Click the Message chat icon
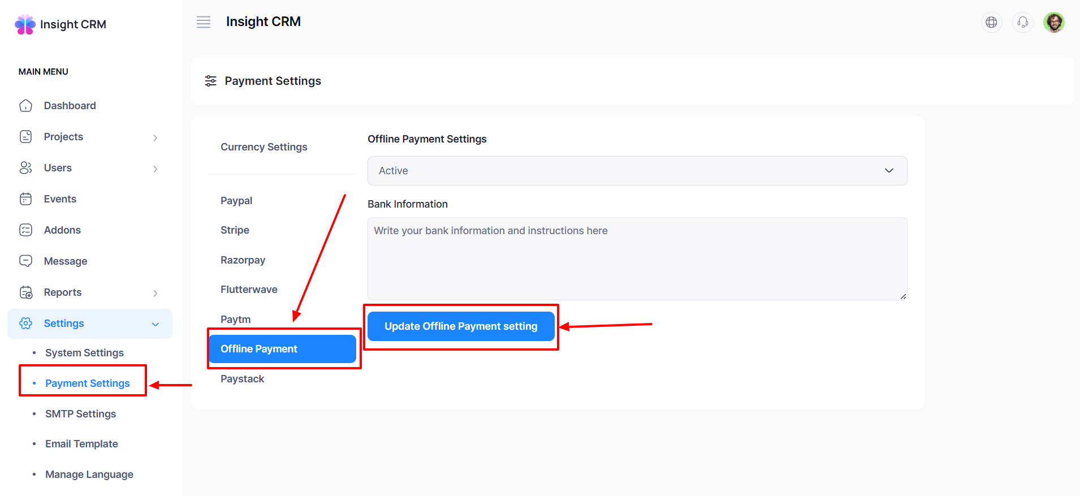The image size is (1080, 496). [26, 261]
